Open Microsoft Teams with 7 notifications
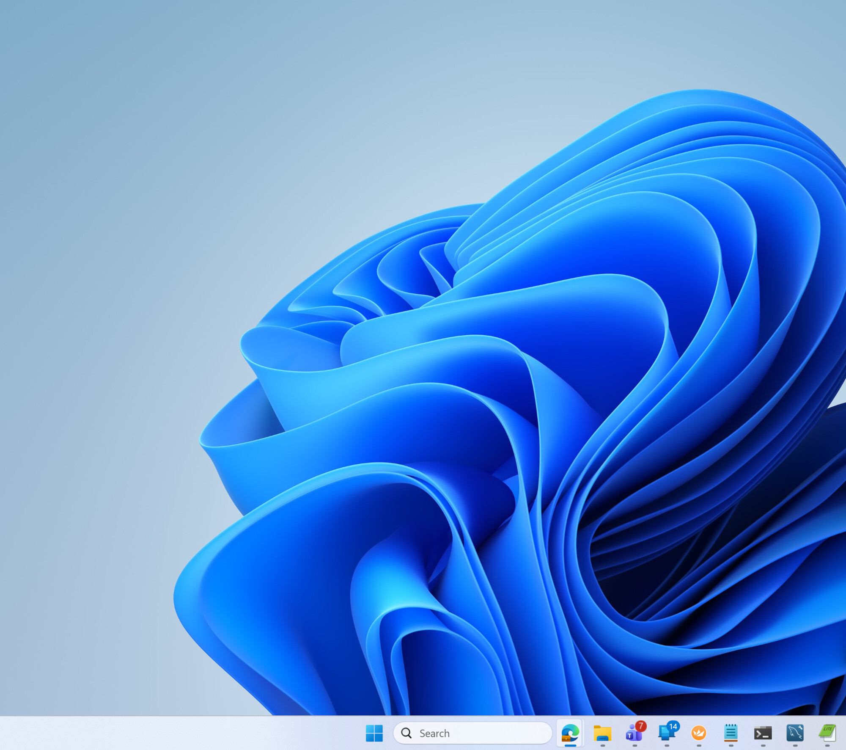This screenshot has height=750, width=846. (x=634, y=733)
